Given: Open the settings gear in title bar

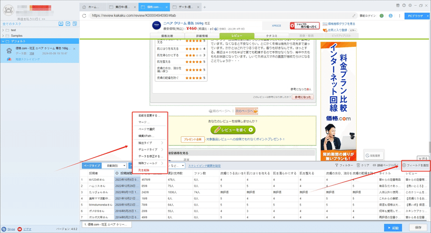Looking at the screenshot, I should coord(410,5).
